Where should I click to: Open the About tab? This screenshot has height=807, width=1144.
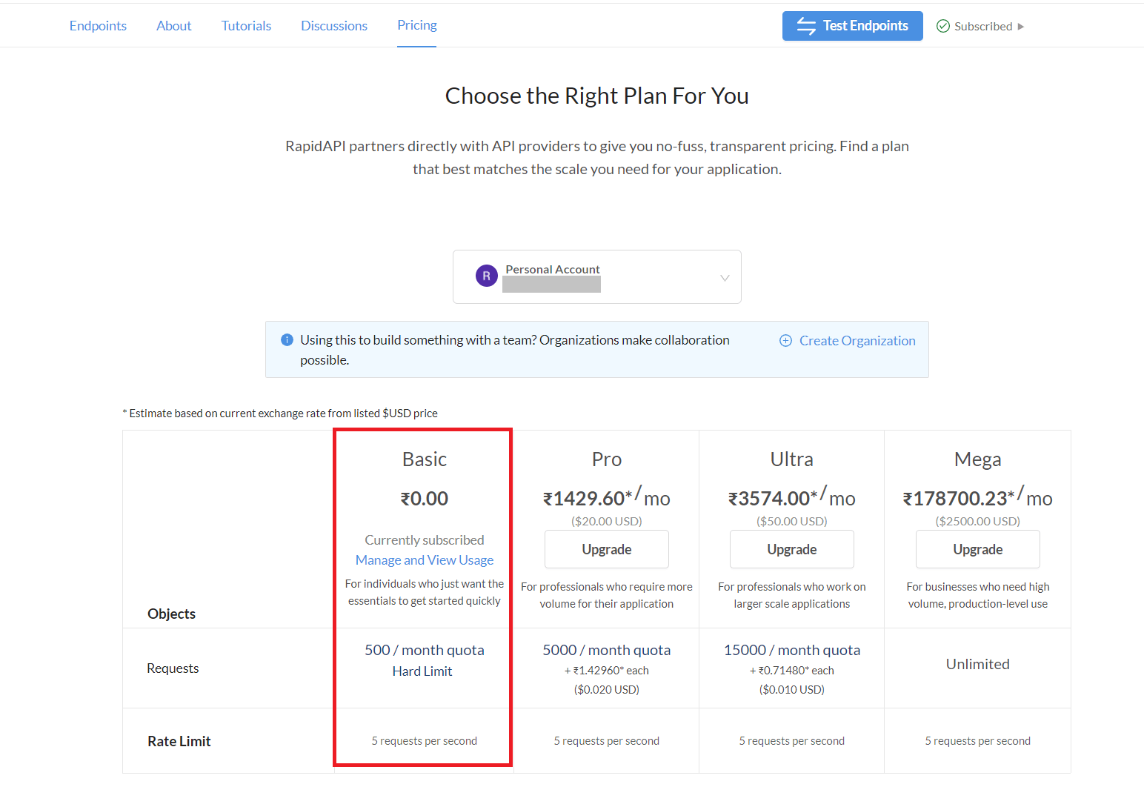174,26
